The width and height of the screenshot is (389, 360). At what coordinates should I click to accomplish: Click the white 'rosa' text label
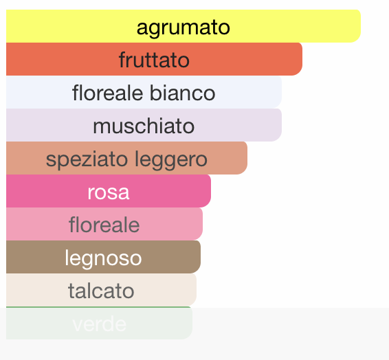109,192
